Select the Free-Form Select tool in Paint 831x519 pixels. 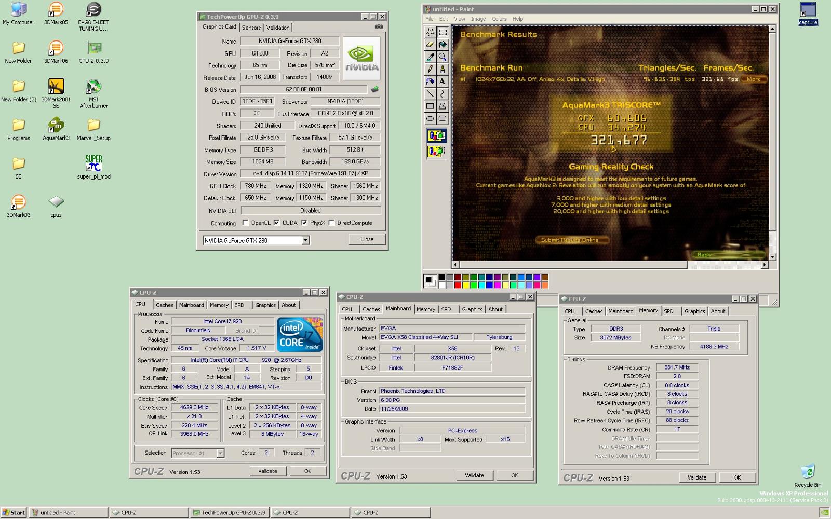[x=430, y=32]
